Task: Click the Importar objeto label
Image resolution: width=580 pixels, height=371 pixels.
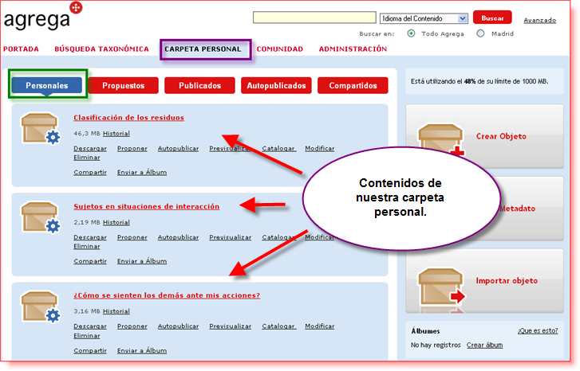Action: tap(507, 281)
